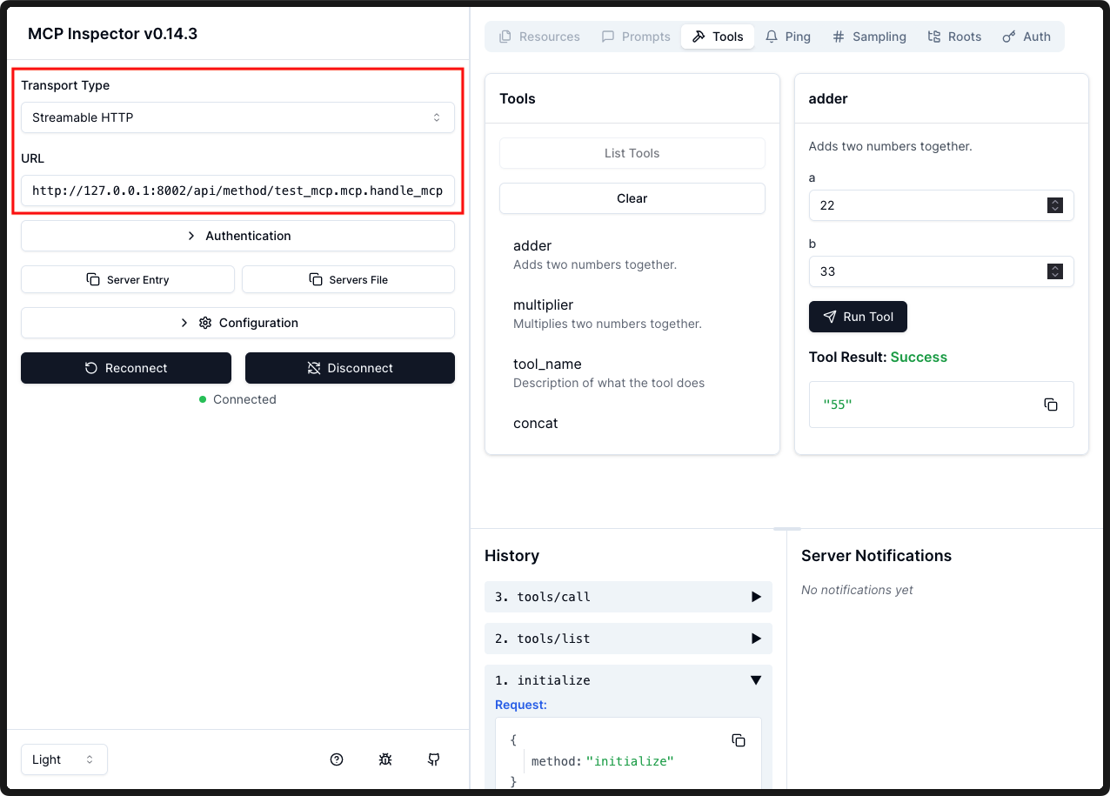Expand the tools/call history entry
1110x796 pixels.
628,597
